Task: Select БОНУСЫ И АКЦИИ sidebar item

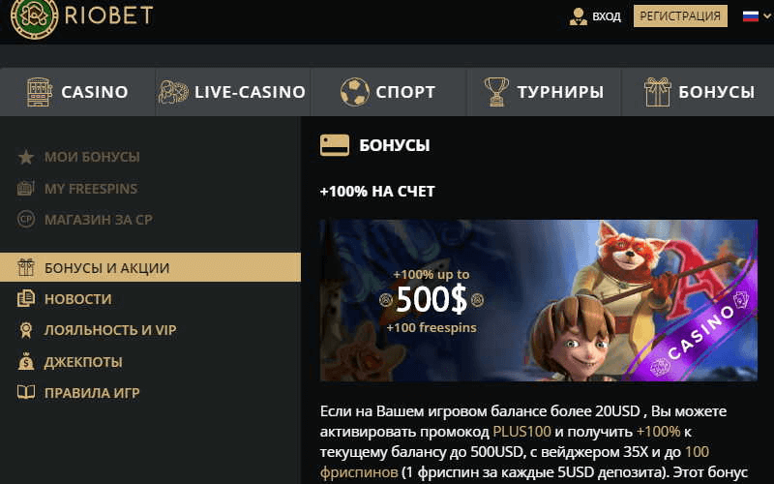Action: point(150,267)
